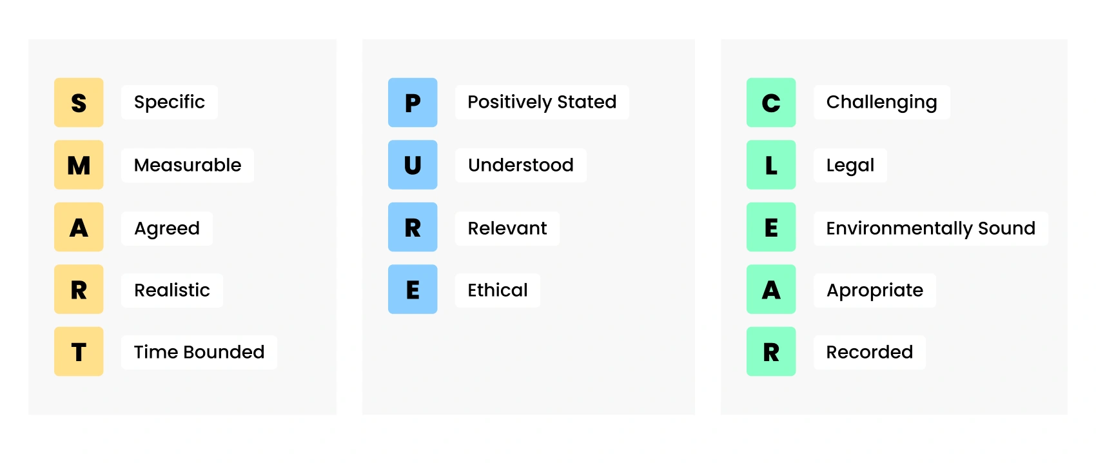Select the green L letter tile
Screen dimensions: 1096x463
tap(771, 165)
